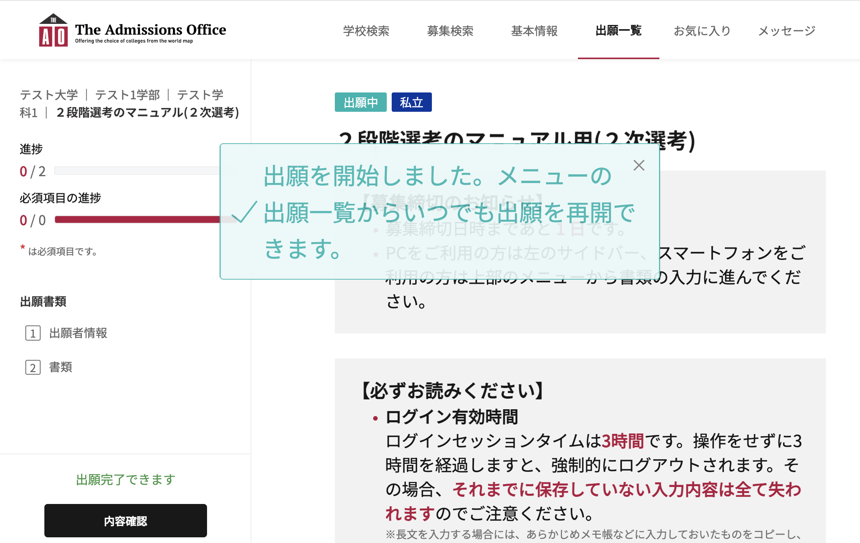Open 書類 document section
The image size is (860, 543).
point(61,367)
